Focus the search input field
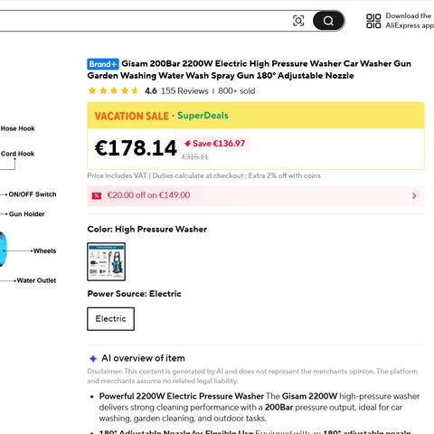 (x=145, y=21)
